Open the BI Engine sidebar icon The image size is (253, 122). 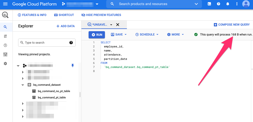point(5,55)
